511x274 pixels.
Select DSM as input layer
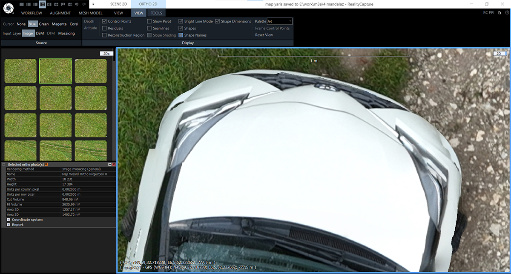coord(40,33)
